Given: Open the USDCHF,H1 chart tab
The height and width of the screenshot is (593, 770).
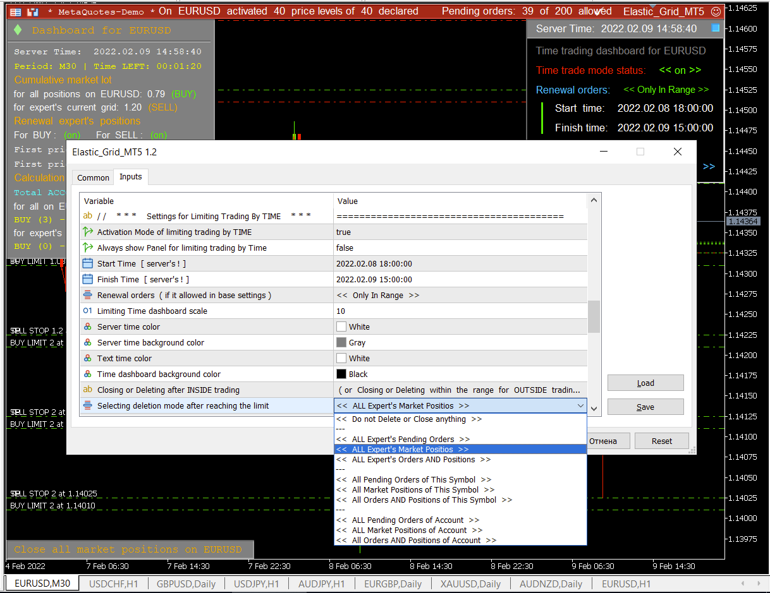Looking at the screenshot, I should [x=115, y=584].
